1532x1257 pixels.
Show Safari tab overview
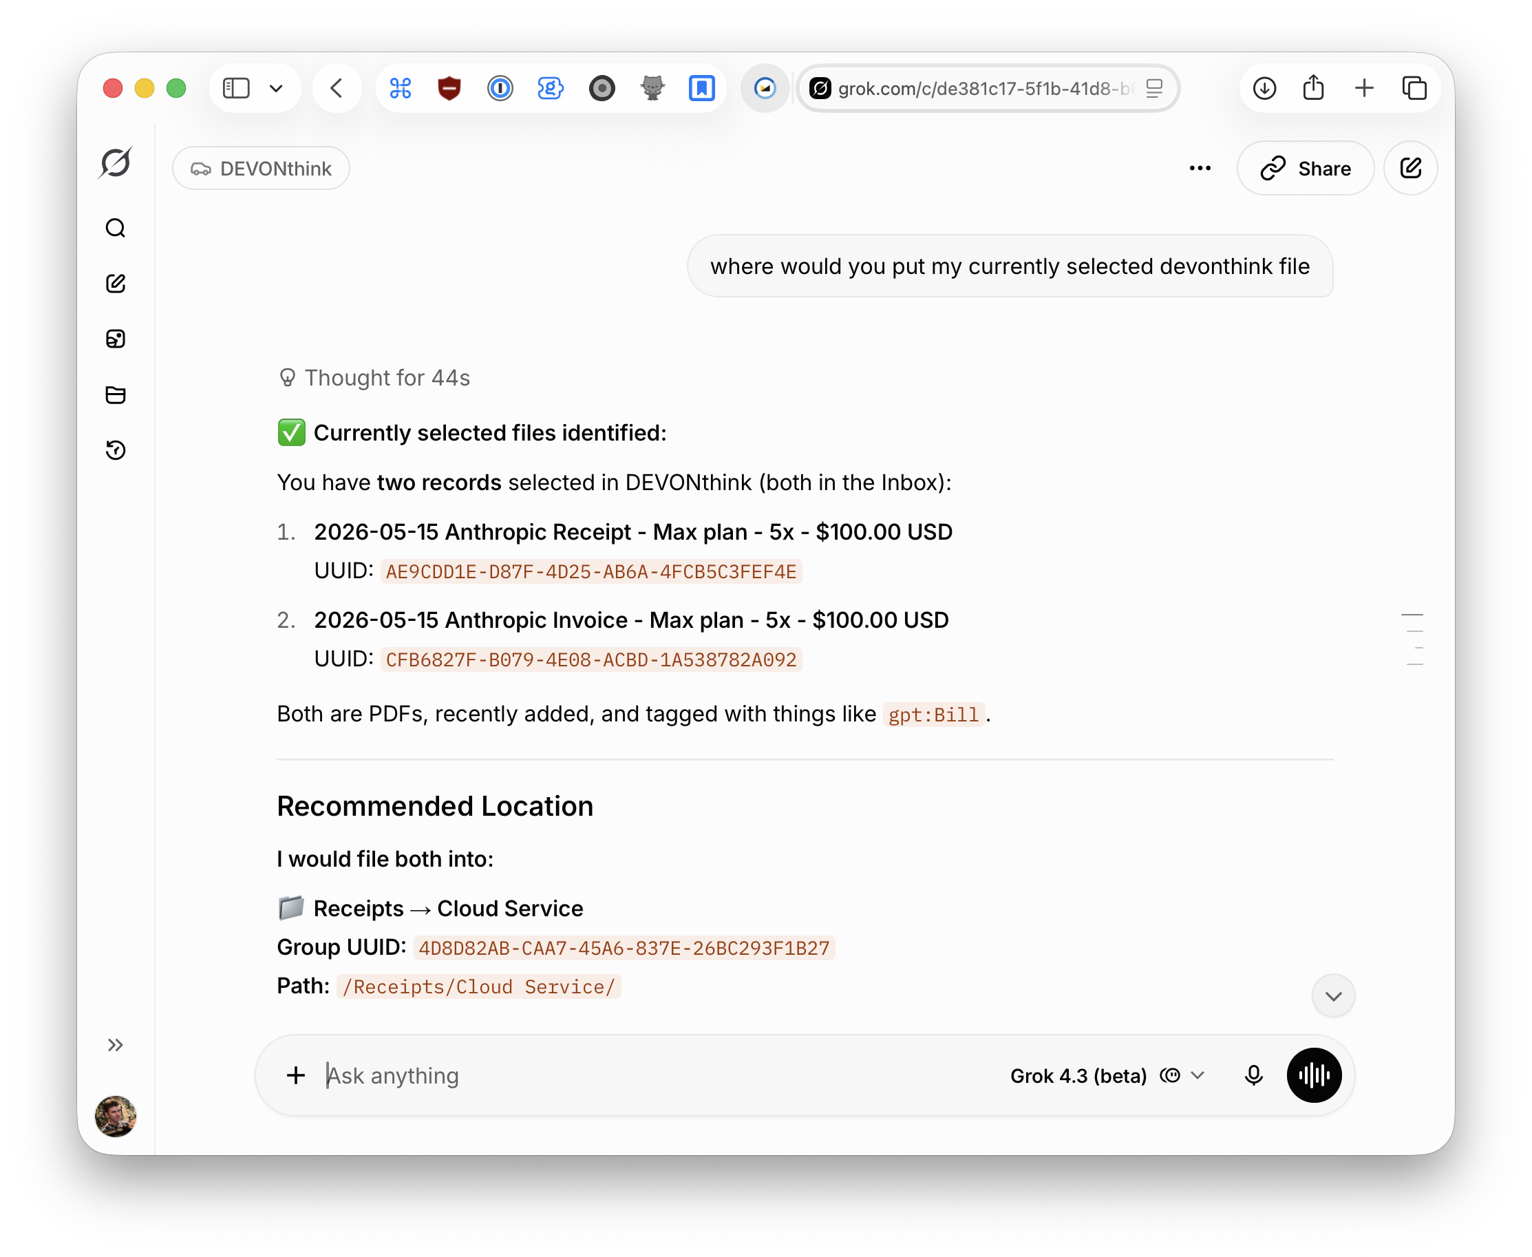point(1414,88)
